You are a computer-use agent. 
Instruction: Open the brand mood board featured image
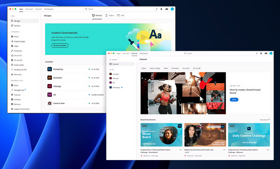pyautogui.click(x=183, y=93)
